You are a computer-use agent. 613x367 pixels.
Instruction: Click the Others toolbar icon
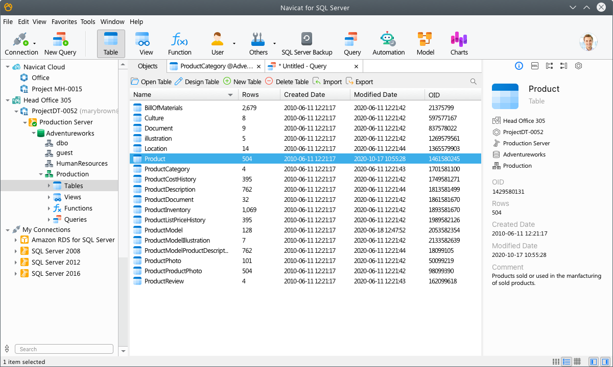point(257,40)
